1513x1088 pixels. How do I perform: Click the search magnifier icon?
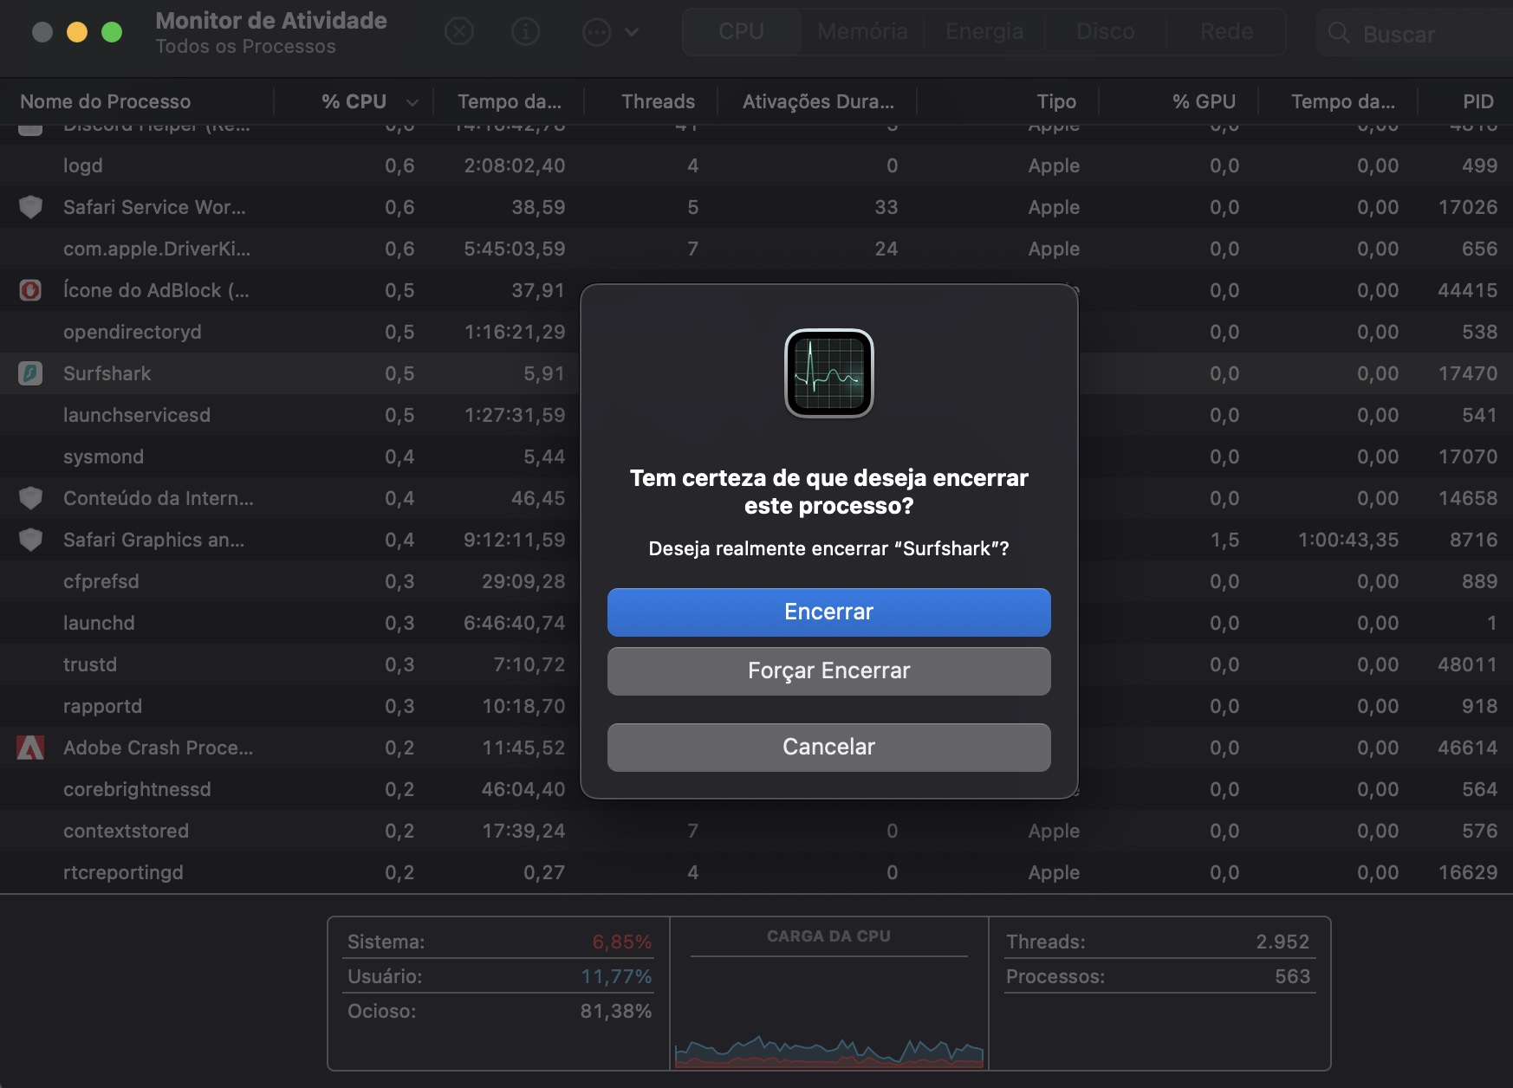(1338, 33)
